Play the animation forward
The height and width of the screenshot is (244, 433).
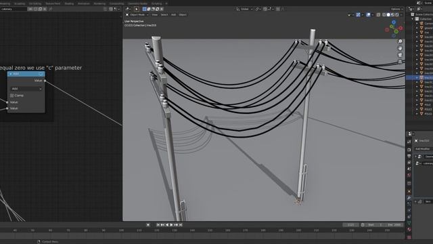point(171,225)
